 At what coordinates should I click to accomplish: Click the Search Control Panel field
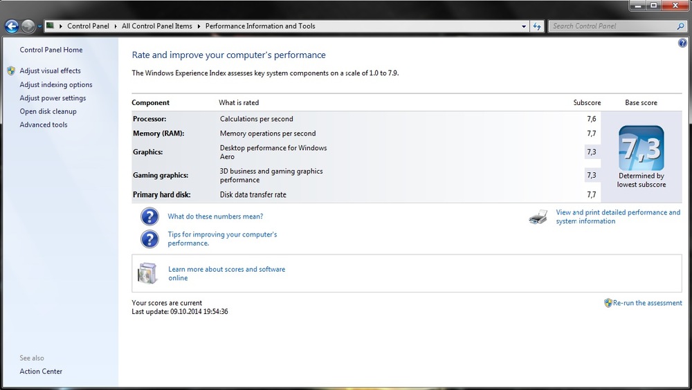pos(612,26)
